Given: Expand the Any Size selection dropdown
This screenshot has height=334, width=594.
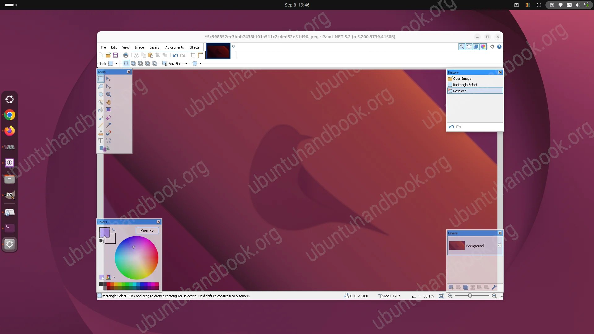Looking at the screenshot, I should (x=186, y=64).
